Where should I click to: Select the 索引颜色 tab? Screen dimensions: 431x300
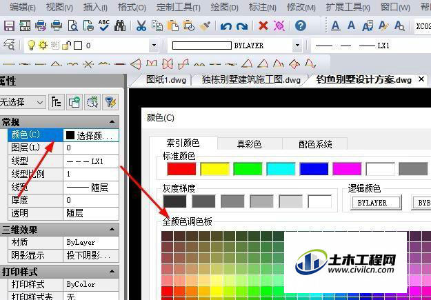point(183,143)
